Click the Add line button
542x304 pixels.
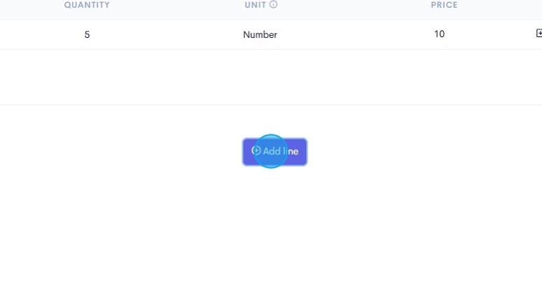(x=275, y=152)
